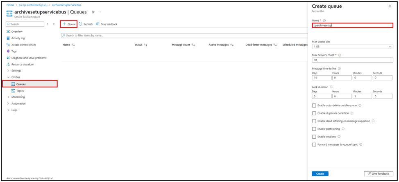
Task: Click the Resource visualizer icon
Action: 8,64
